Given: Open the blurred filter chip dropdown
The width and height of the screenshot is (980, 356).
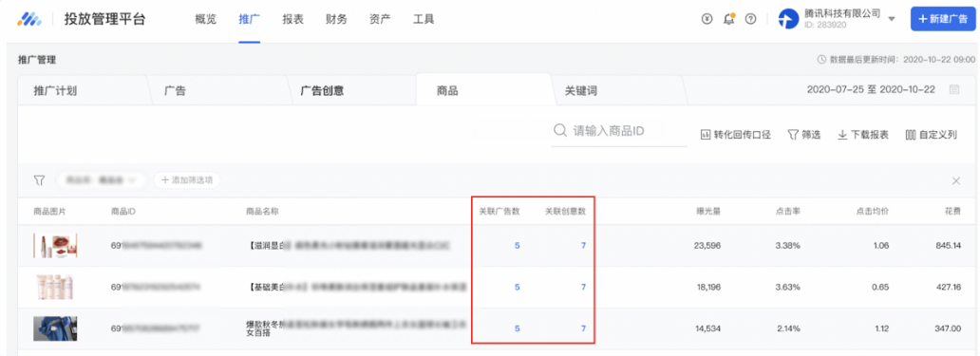Looking at the screenshot, I should 102,179.
